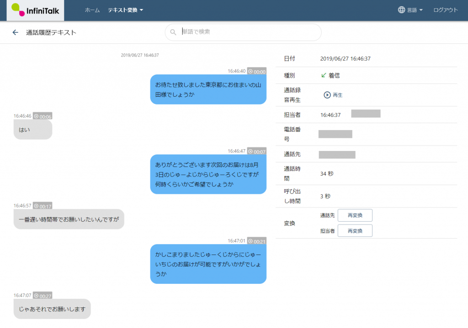The height and width of the screenshot is (328, 468).
Task: Click the magnifier search icon
Action: tap(173, 32)
